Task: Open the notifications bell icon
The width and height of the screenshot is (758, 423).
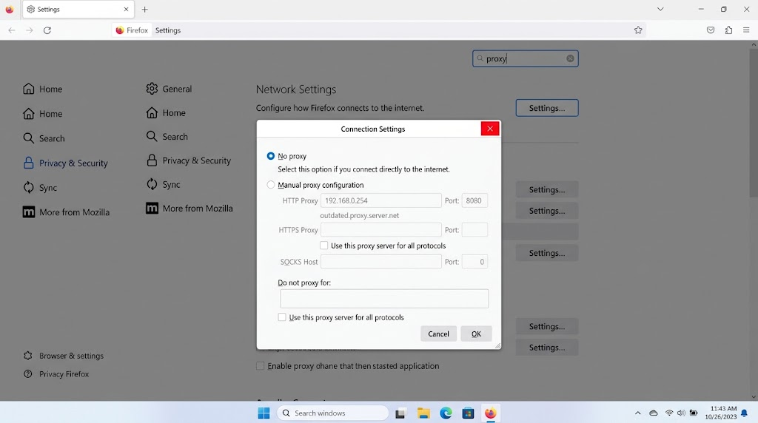Action: pyautogui.click(x=745, y=413)
